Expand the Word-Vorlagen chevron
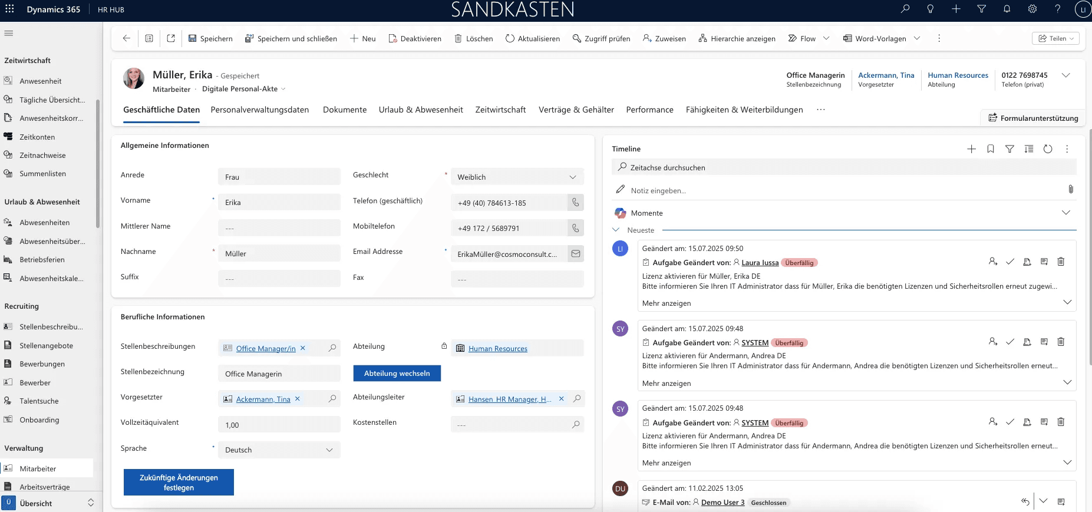The height and width of the screenshot is (512, 1092). [x=917, y=38]
